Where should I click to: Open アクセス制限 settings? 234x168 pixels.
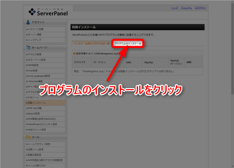(x=45, y=54)
